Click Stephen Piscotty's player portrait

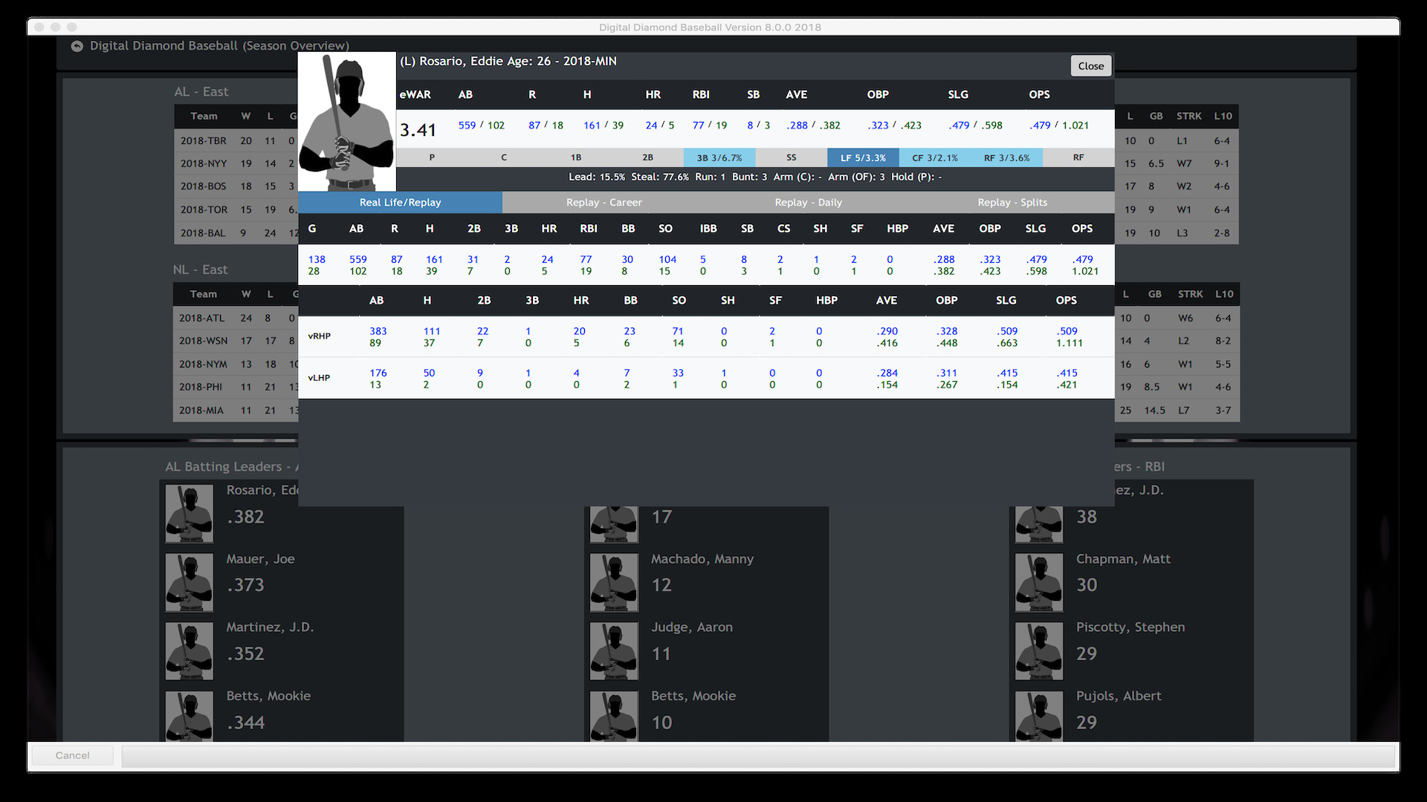[1038, 651]
